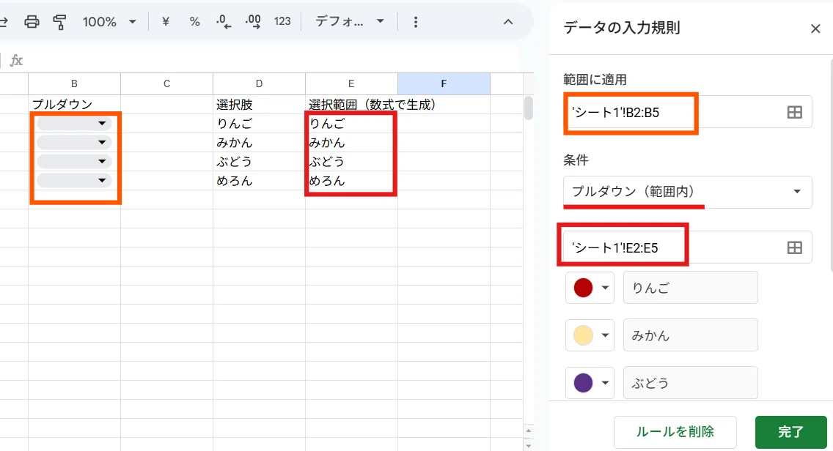The height and width of the screenshot is (451, 833).
Task: Open the dropdown chip in cell B3
Action: pos(74,143)
